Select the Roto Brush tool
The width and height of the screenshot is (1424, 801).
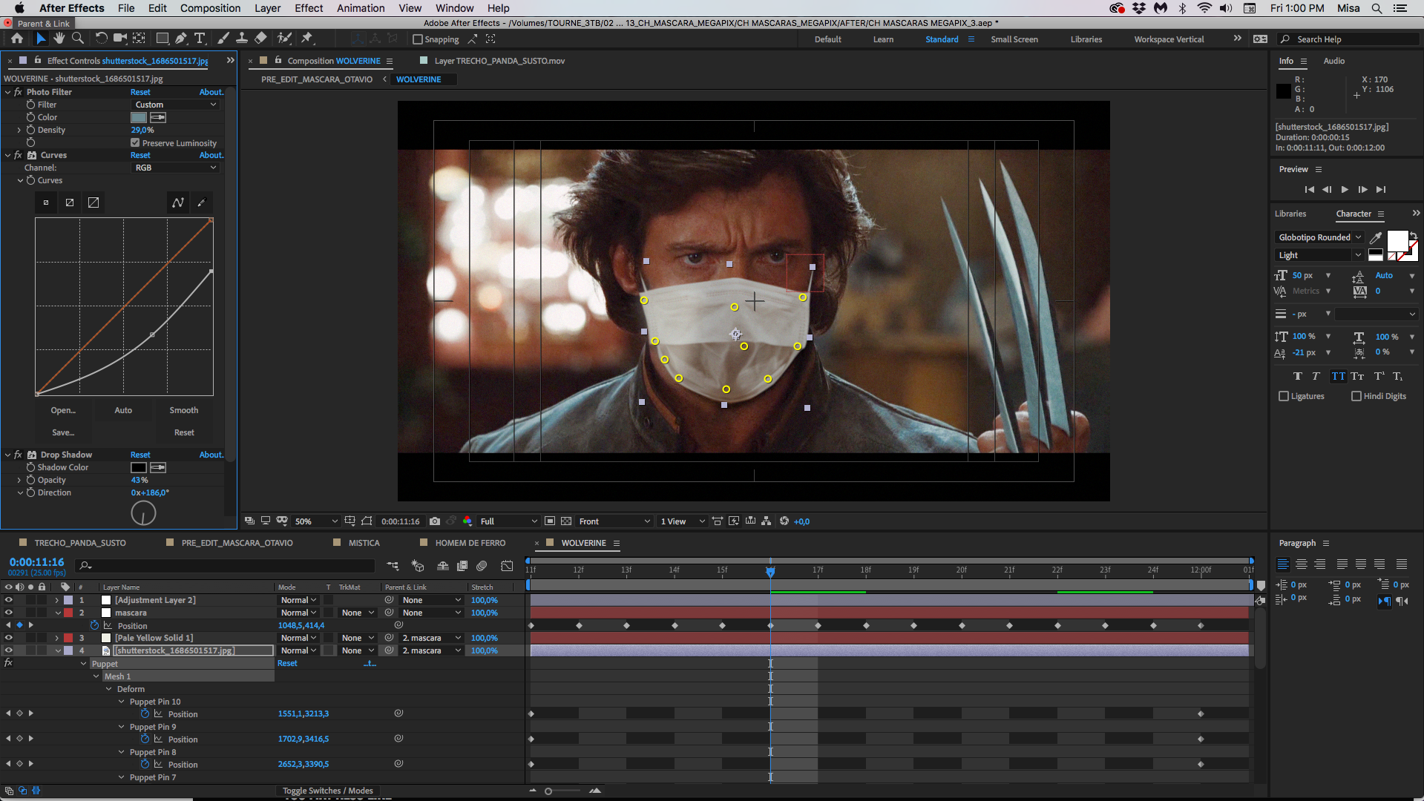click(x=283, y=39)
